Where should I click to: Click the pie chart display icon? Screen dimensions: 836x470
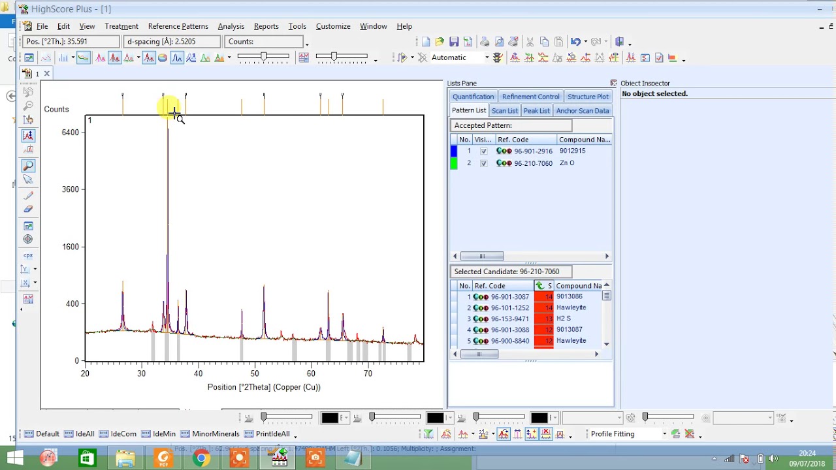coord(163,57)
